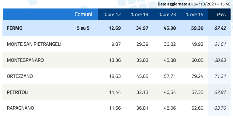
Task: Click Ortezzano's 79,24 turnout value
Action: click(197, 76)
